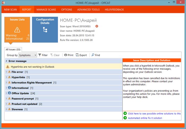Open the NEW SCAN menu
The image size is (186, 129).
(x=11, y=10)
